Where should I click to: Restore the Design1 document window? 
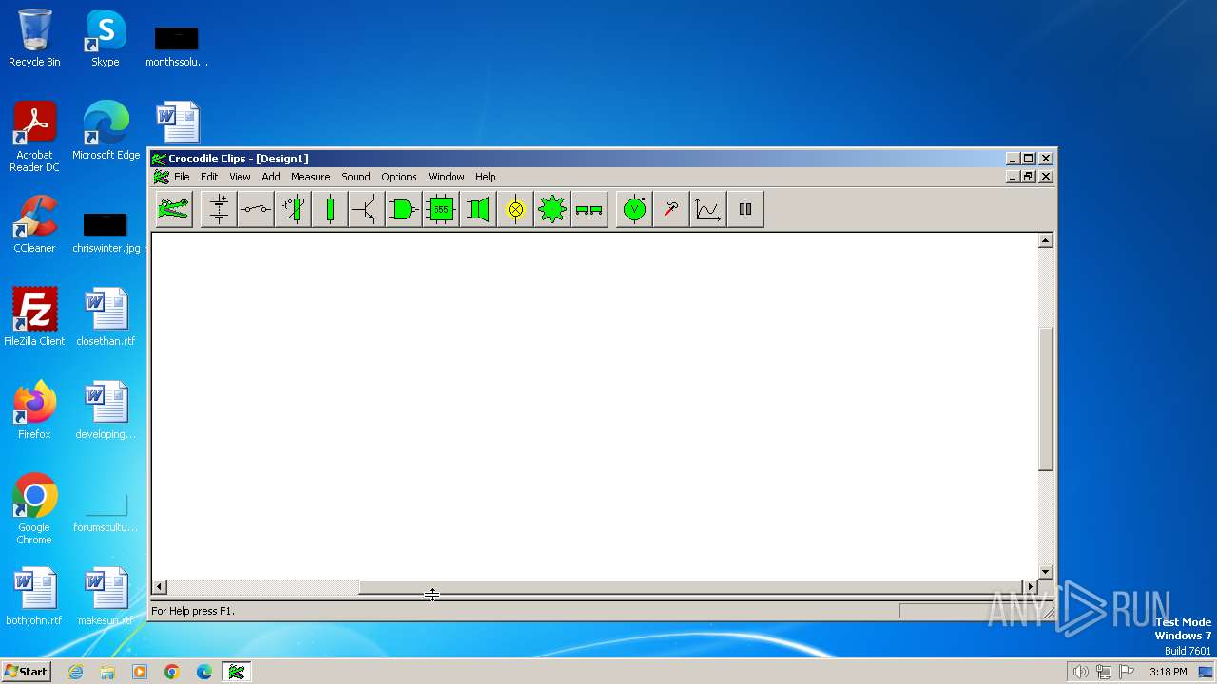1029,177
